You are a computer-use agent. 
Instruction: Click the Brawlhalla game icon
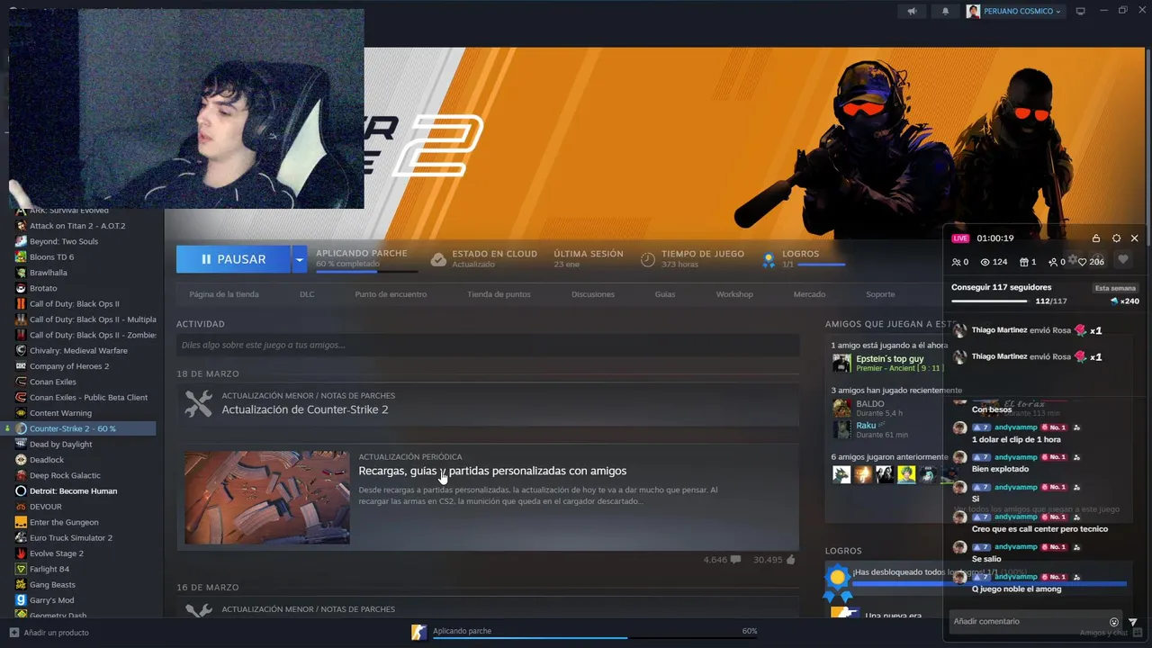tap(22, 273)
